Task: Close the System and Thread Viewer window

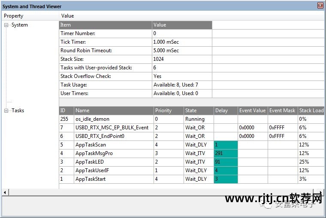Action: pyautogui.click(x=320, y=6)
